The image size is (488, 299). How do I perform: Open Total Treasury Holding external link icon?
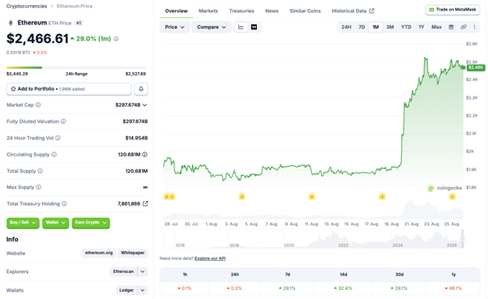point(145,204)
